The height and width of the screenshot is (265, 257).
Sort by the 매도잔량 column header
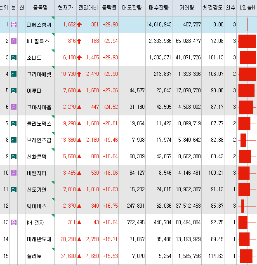coord(132,7)
